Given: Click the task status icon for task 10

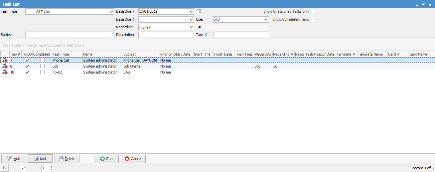Looking at the screenshot, I should click(x=5, y=72).
